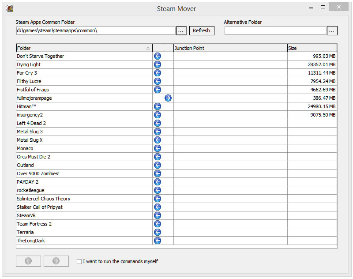
Task: Select the rocketleague folder name
Action: pyautogui.click(x=30, y=191)
